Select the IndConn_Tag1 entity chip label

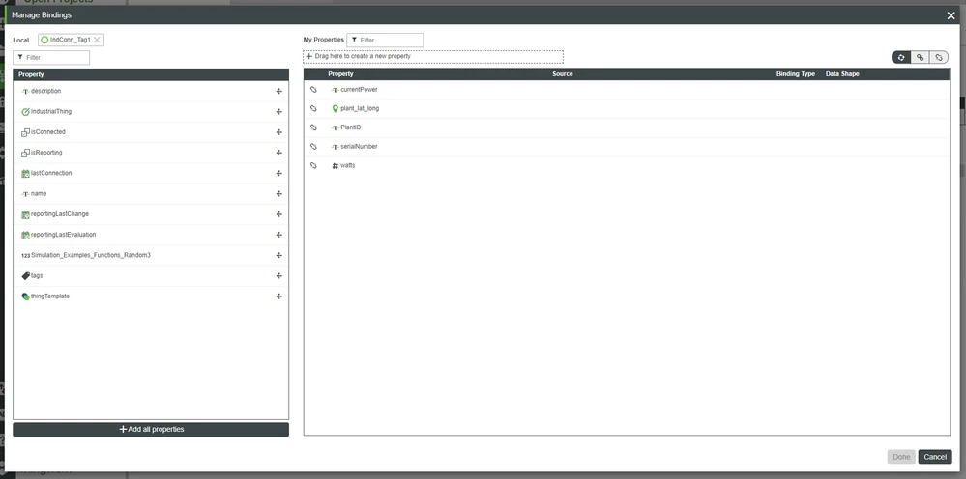(x=71, y=40)
